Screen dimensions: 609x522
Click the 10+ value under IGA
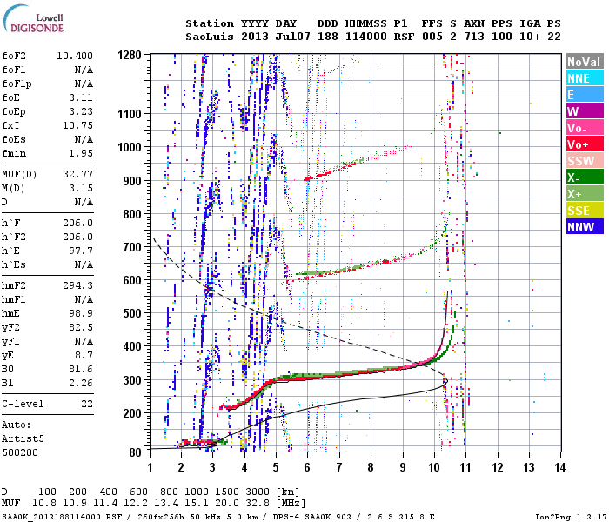pos(530,37)
